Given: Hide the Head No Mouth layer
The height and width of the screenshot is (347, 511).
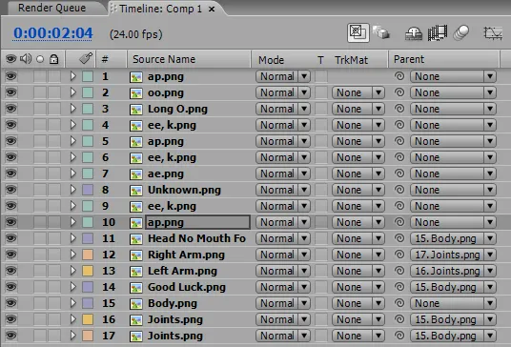Looking at the screenshot, I should (10, 238).
